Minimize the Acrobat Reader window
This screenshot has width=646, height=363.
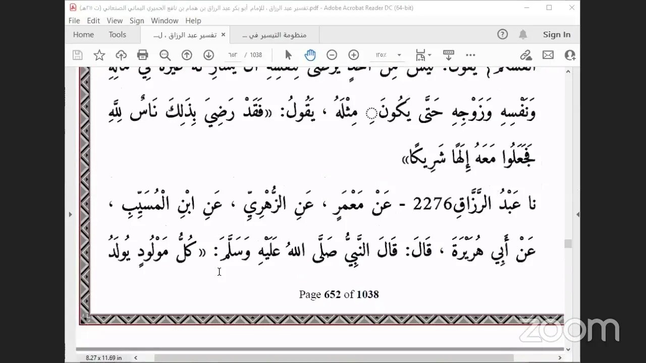526,8
